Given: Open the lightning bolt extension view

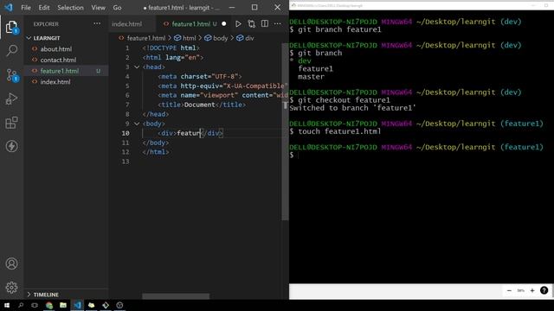Looking at the screenshot, I should coord(11,146).
